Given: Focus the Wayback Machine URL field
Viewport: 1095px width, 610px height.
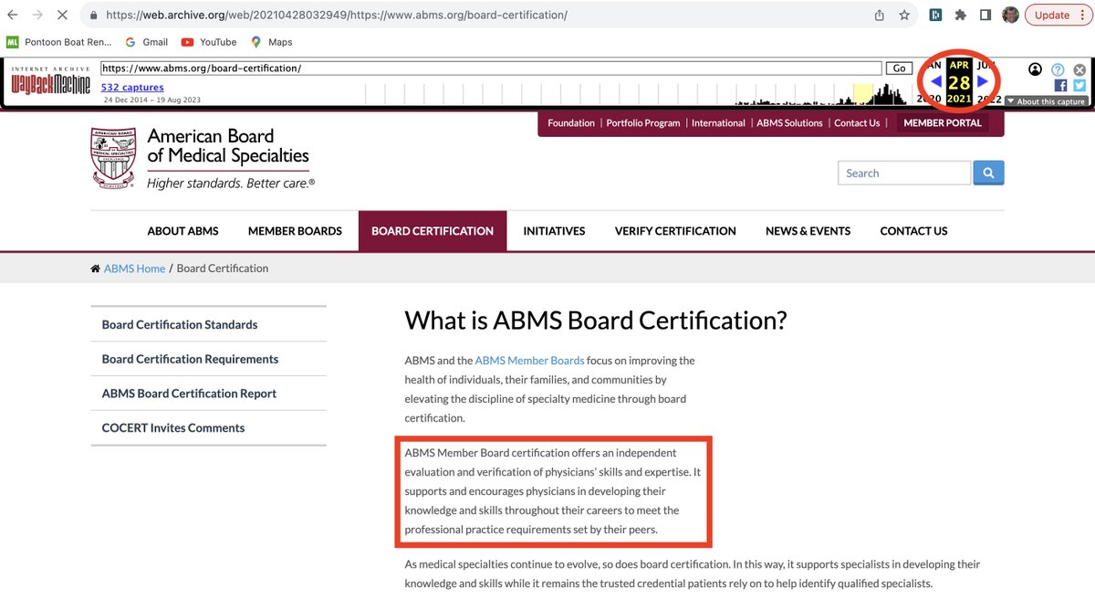Looking at the screenshot, I should [491, 68].
